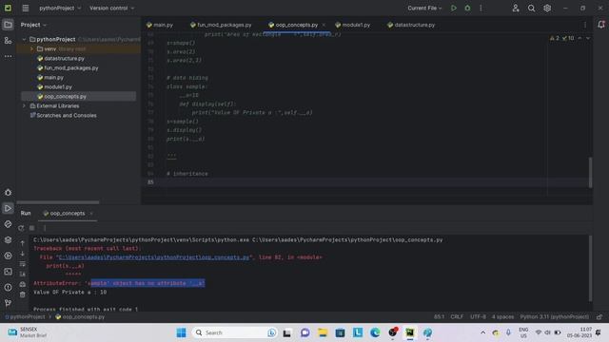Switch to the module1.py editor tab
The height and width of the screenshot is (342, 609).
pos(353,25)
